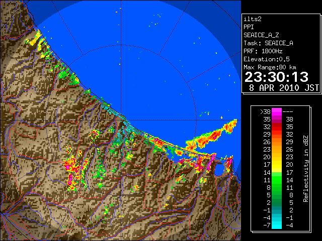322x241 pixels.
Task: Click the '-7' legend label
Action: [x=267, y=225]
